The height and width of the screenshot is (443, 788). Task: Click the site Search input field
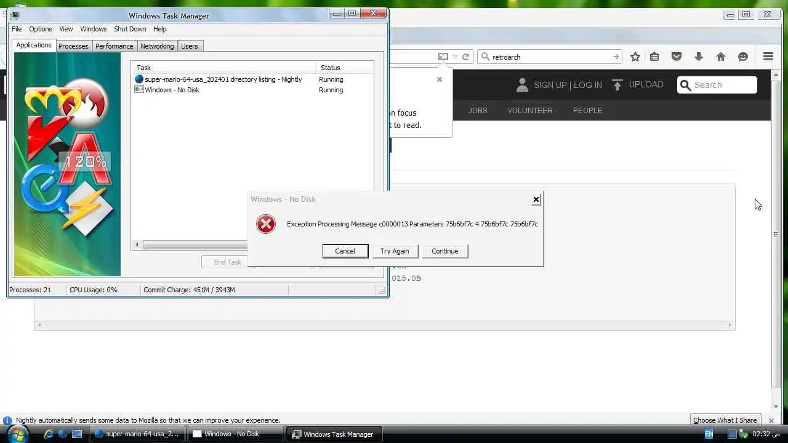pyautogui.click(x=717, y=85)
